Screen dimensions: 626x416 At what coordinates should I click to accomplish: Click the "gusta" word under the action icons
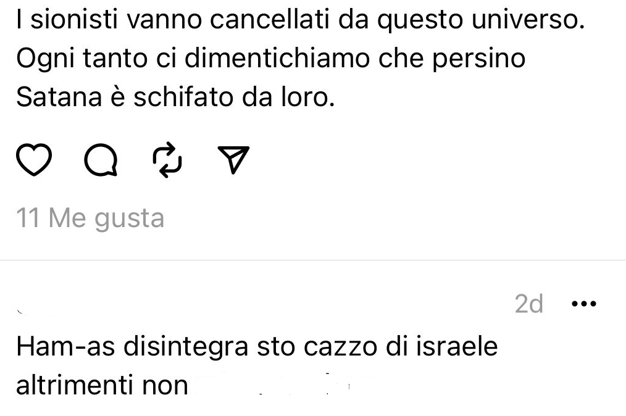pos(129,219)
